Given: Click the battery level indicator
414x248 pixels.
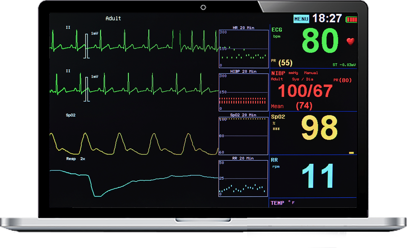Looking at the screenshot, I should [351, 20].
